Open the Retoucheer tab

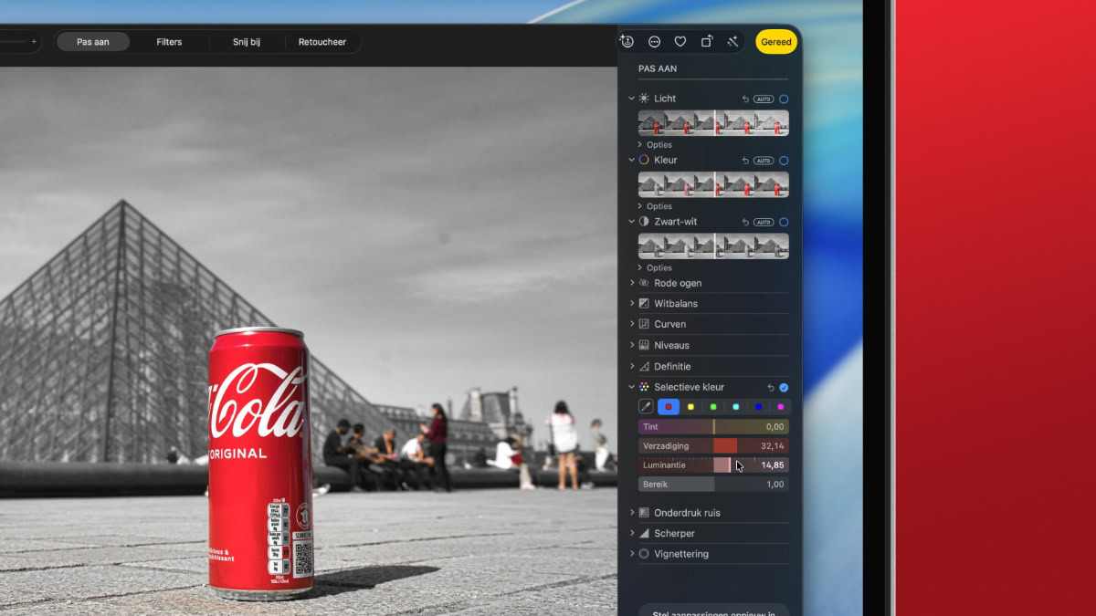[322, 42]
